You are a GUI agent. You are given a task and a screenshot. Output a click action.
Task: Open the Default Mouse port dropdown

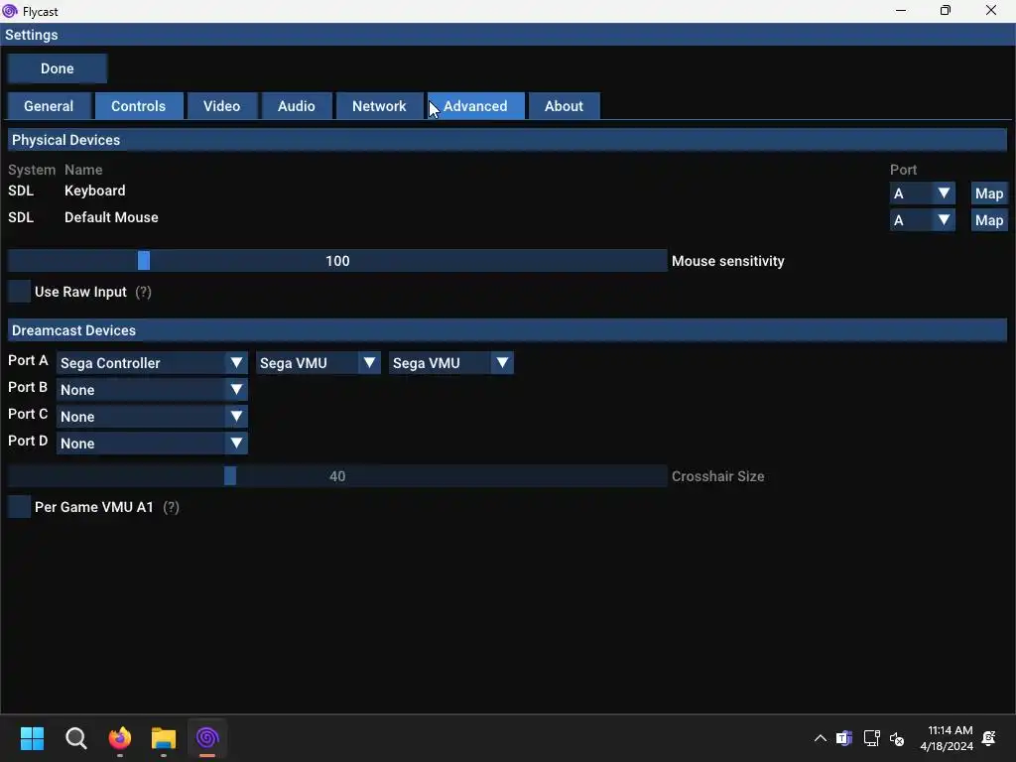922,220
